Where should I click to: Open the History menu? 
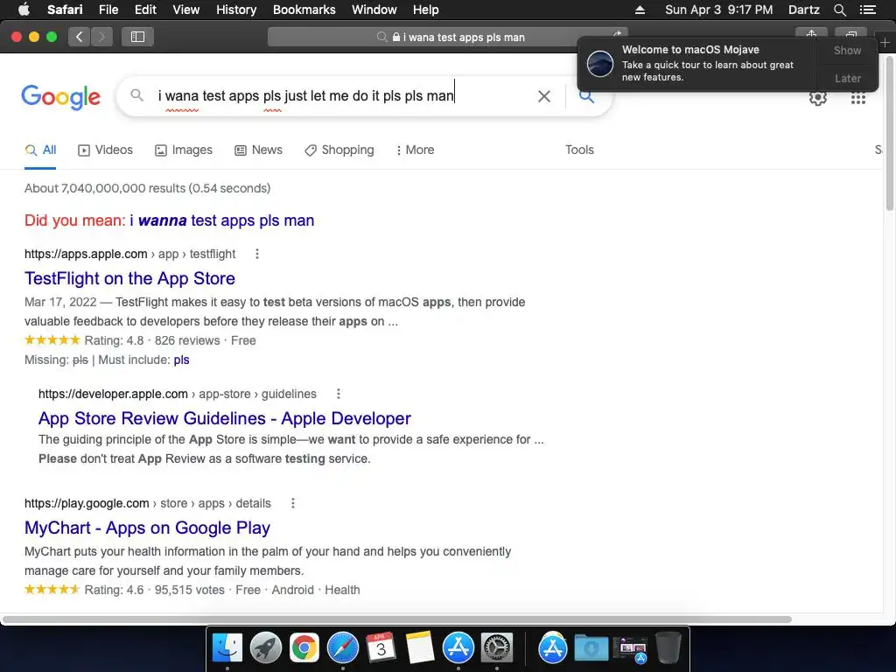pyautogui.click(x=236, y=10)
